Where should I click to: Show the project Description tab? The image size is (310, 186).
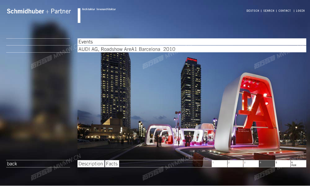tap(91, 164)
